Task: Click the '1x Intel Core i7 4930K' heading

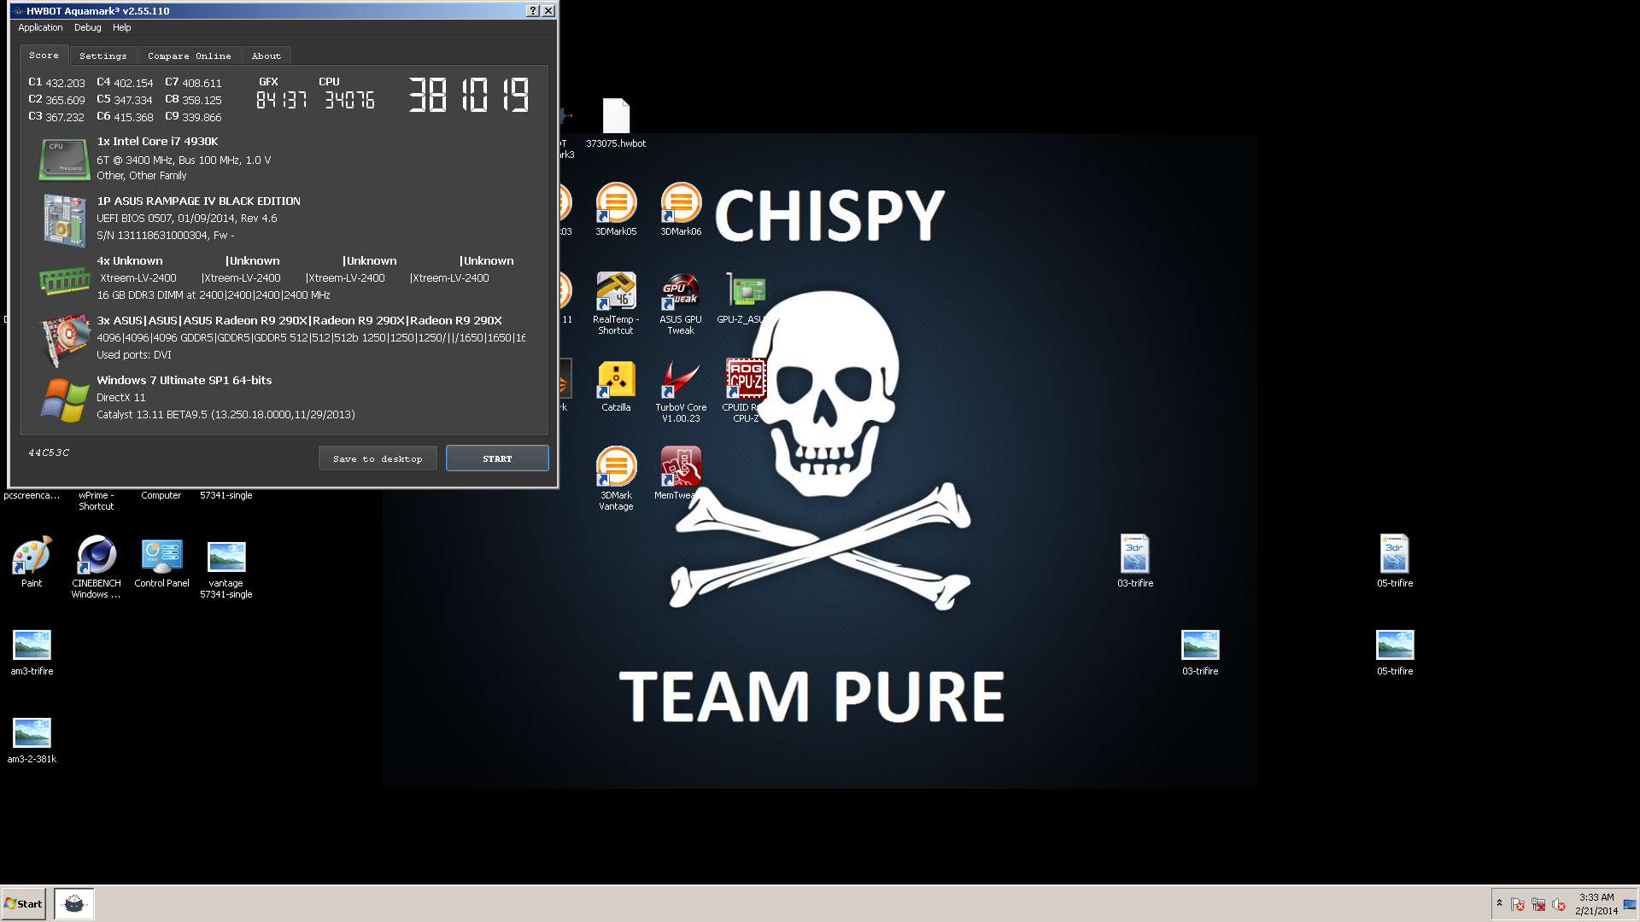Action: [x=157, y=142]
